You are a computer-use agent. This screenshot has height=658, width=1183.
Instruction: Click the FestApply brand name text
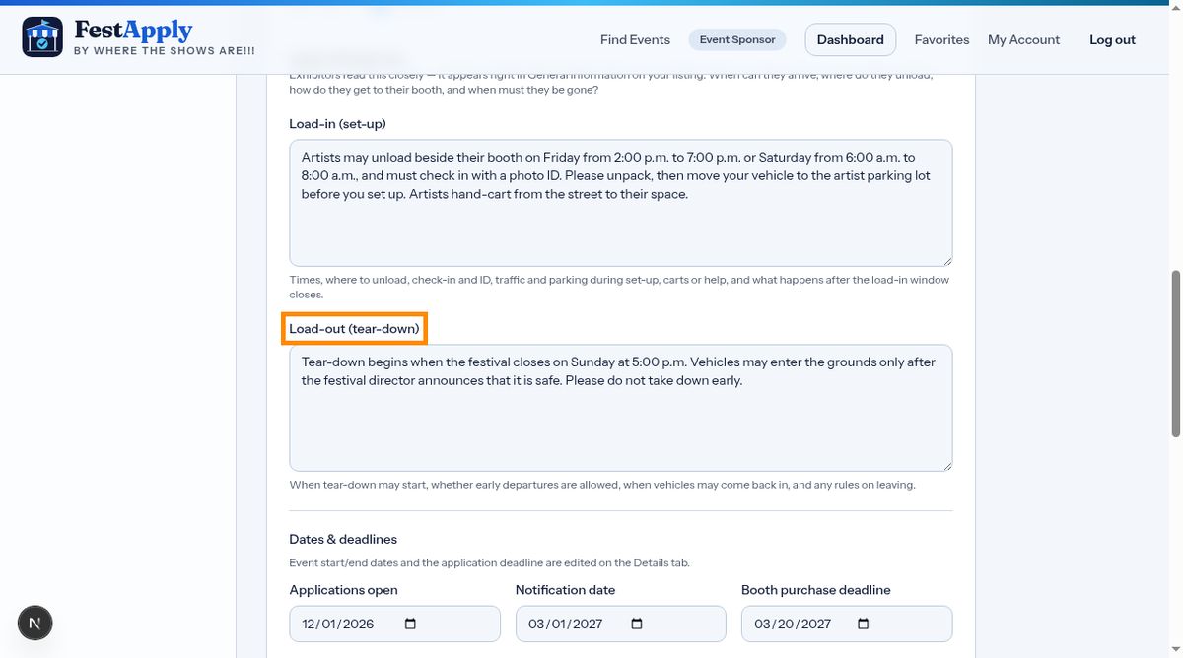point(133,31)
